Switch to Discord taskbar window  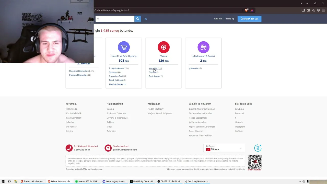tap(114, 181)
